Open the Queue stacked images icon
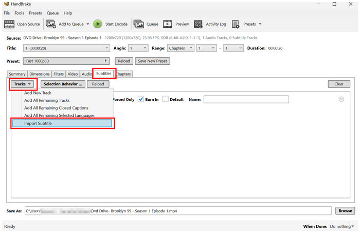This screenshot has height=233, width=360. 138,24
